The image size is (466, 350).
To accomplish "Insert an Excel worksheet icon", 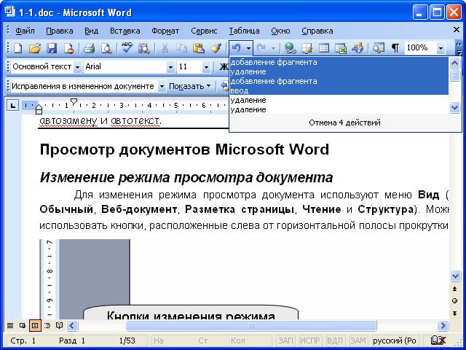I will point(341,48).
